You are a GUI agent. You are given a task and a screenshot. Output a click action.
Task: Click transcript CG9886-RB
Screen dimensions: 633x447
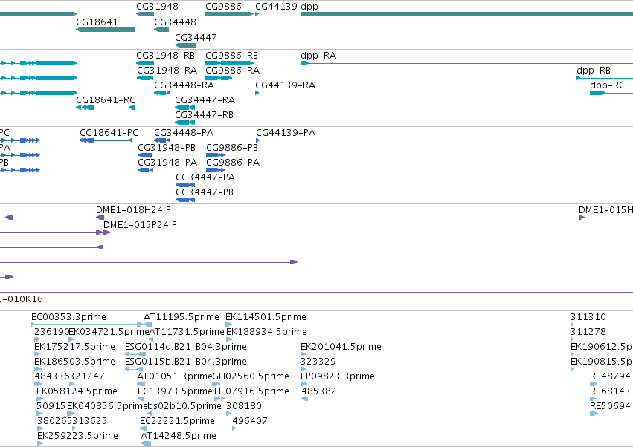pyautogui.click(x=229, y=63)
